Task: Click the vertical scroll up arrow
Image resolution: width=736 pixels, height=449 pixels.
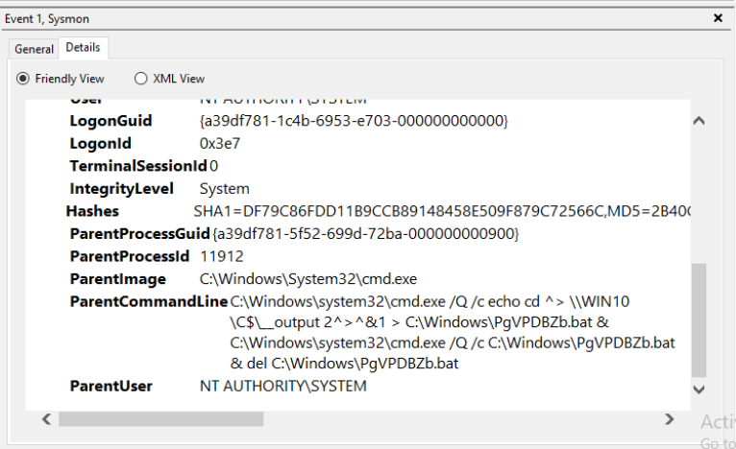Action: 699,121
